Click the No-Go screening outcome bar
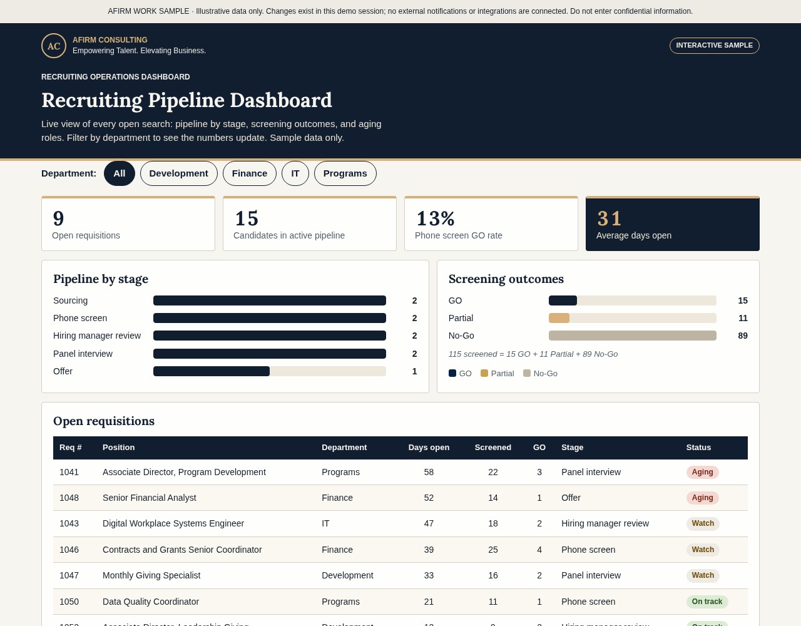 (633, 336)
